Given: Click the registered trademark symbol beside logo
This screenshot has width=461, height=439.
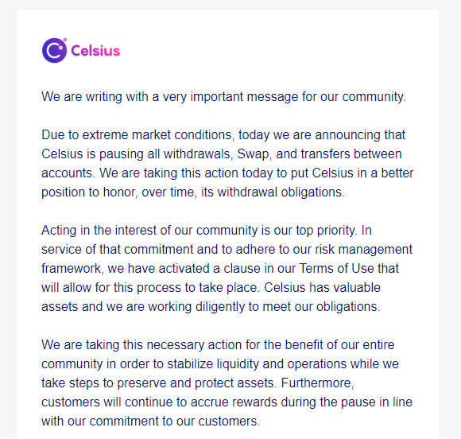Looking at the screenshot, I should click(x=65, y=40).
